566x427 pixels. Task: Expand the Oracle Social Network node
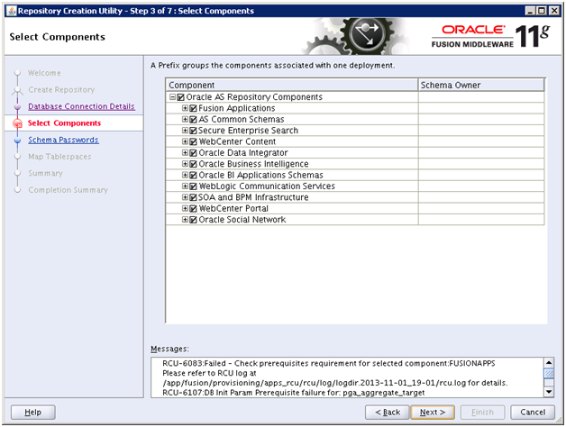click(185, 220)
